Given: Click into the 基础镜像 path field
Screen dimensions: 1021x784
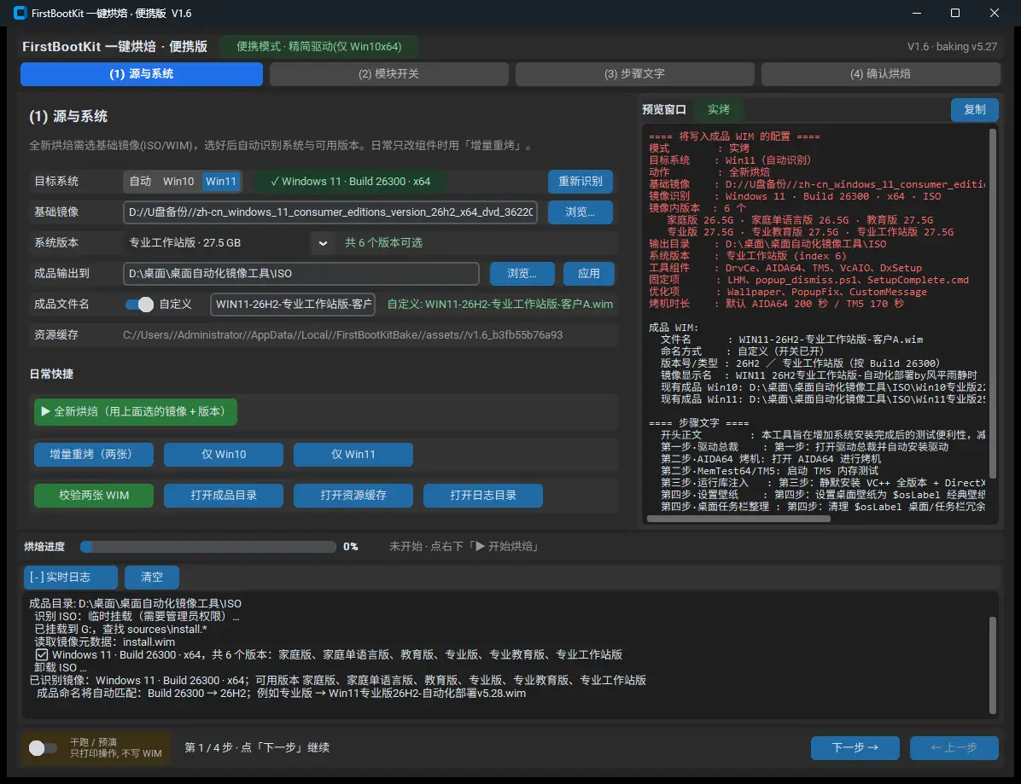Looking at the screenshot, I should (330, 212).
